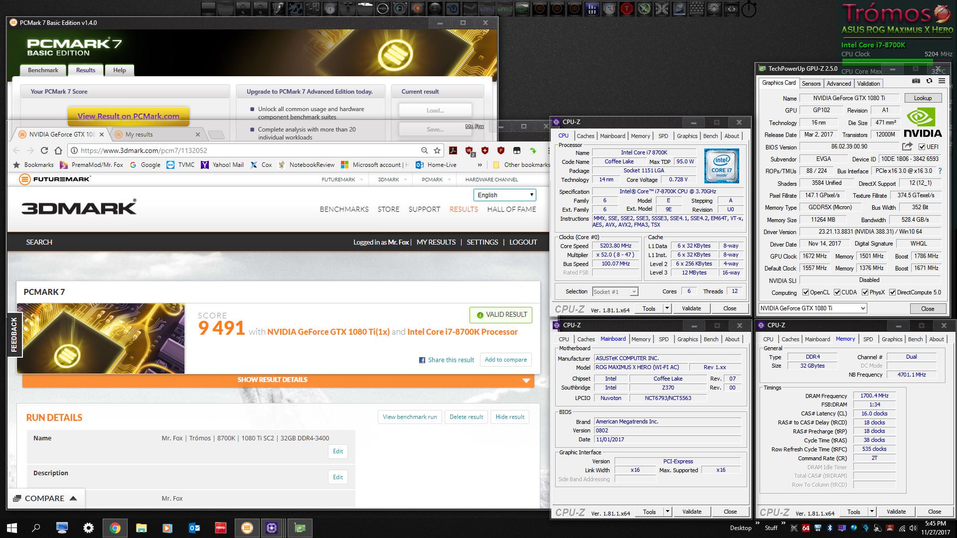Screen dimensions: 957x538
Task: Expand bookmarks overflow chevron
Action: coord(479,165)
